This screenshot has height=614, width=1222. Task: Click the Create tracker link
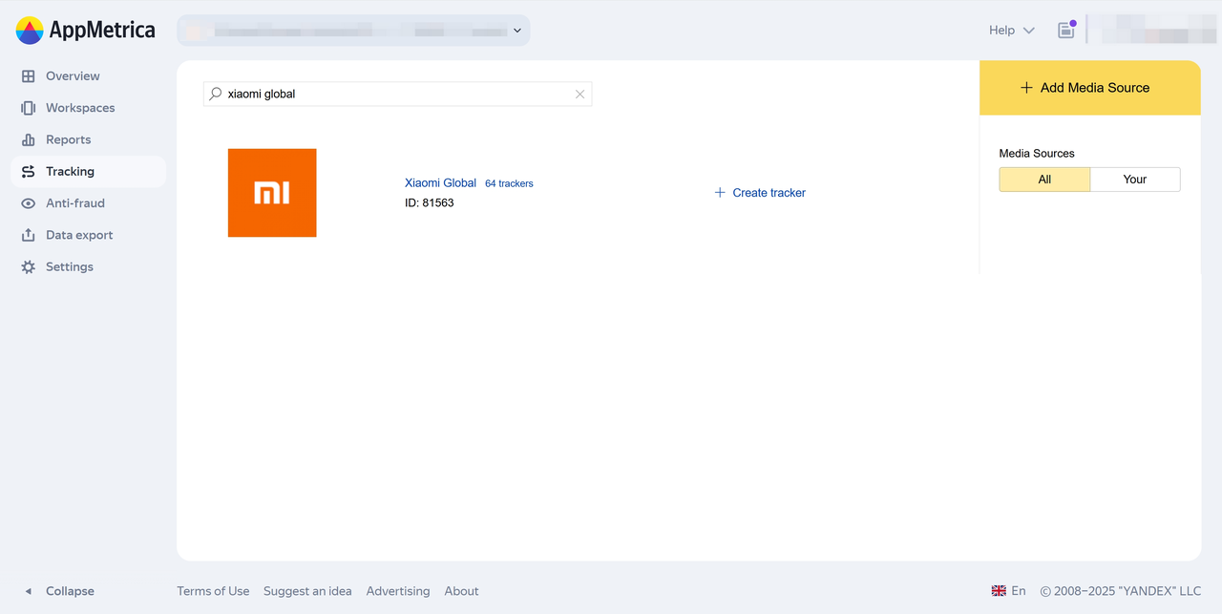tap(760, 193)
